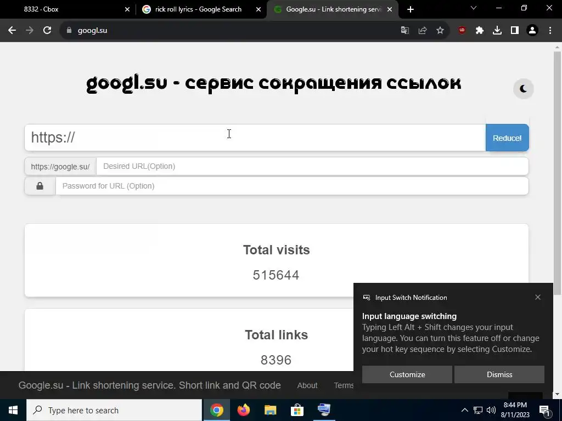Click the Total links value 8396
Screen dimensions: 562x421
pyautogui.click(x=276, y=360)
